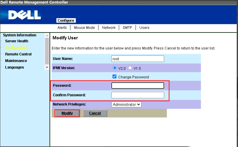Image resolution: width=238 pixels, height=147 pixels.
Task: Click the User Name label
Action: [63, 59]
